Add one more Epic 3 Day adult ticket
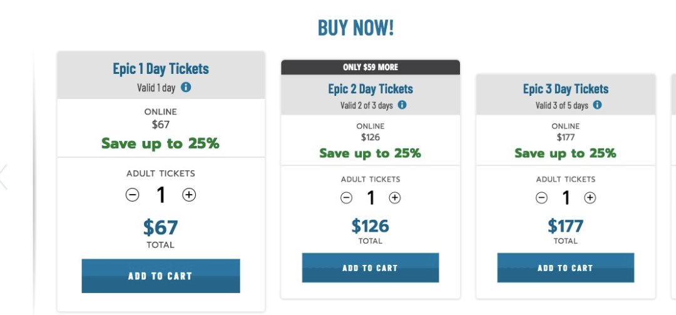This screenshot has height=315, width=676. tap(590, 198)
